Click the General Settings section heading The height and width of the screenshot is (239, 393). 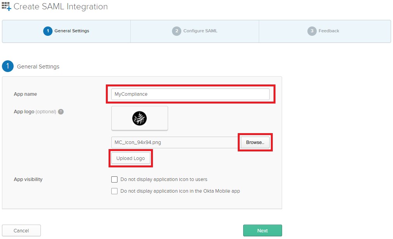click(x=38, y=67)
